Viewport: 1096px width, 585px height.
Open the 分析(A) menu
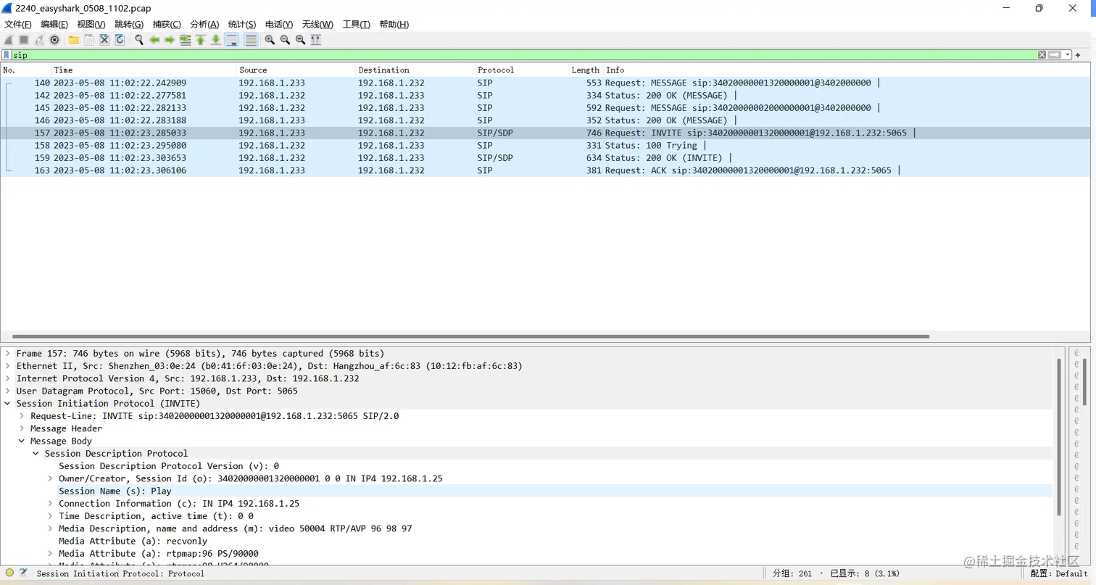coord(204,25)
